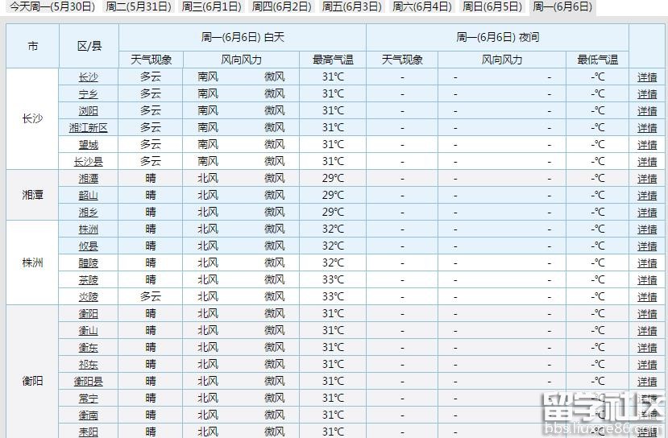Open the 醴陵 district link
The image size is (668, 438).
(x=89, y=263)
